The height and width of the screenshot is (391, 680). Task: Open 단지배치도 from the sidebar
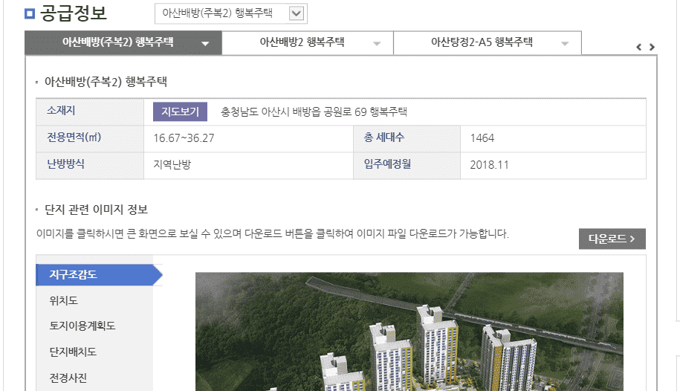click(x=73, y=352)
